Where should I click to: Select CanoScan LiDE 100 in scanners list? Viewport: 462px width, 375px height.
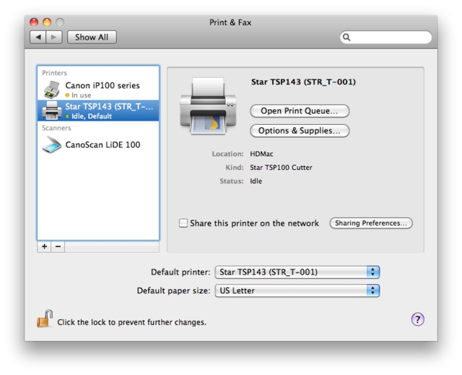tap(103, 145)
